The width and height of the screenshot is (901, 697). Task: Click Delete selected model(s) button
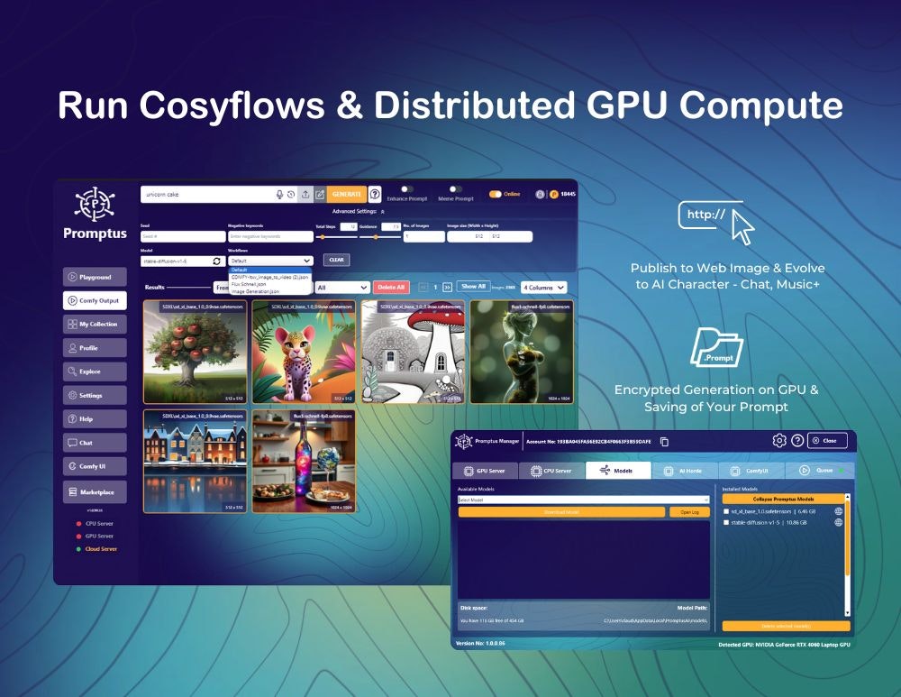click(786, 626)
